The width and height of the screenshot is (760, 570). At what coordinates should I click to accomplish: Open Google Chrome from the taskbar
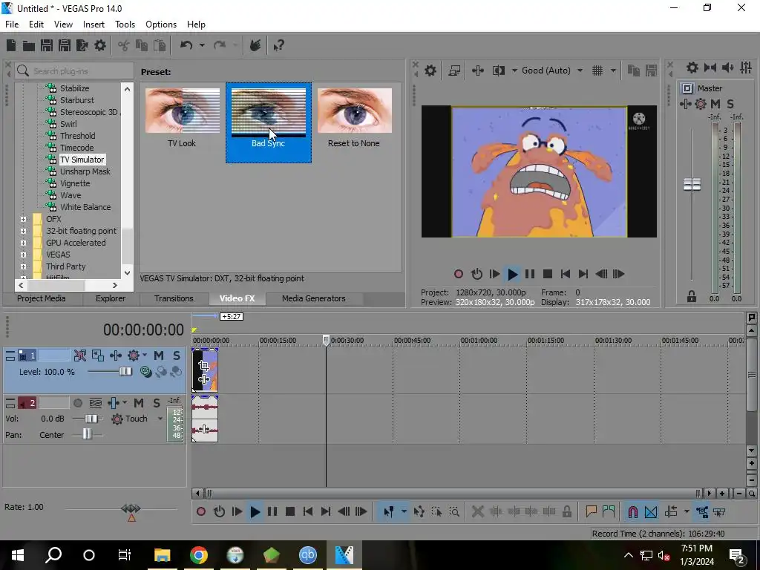pos(199,555)
